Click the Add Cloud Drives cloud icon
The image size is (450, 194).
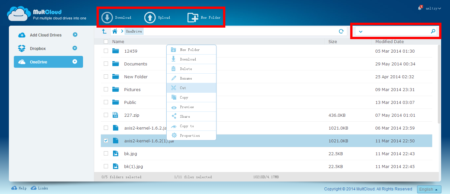coord(21,35)
